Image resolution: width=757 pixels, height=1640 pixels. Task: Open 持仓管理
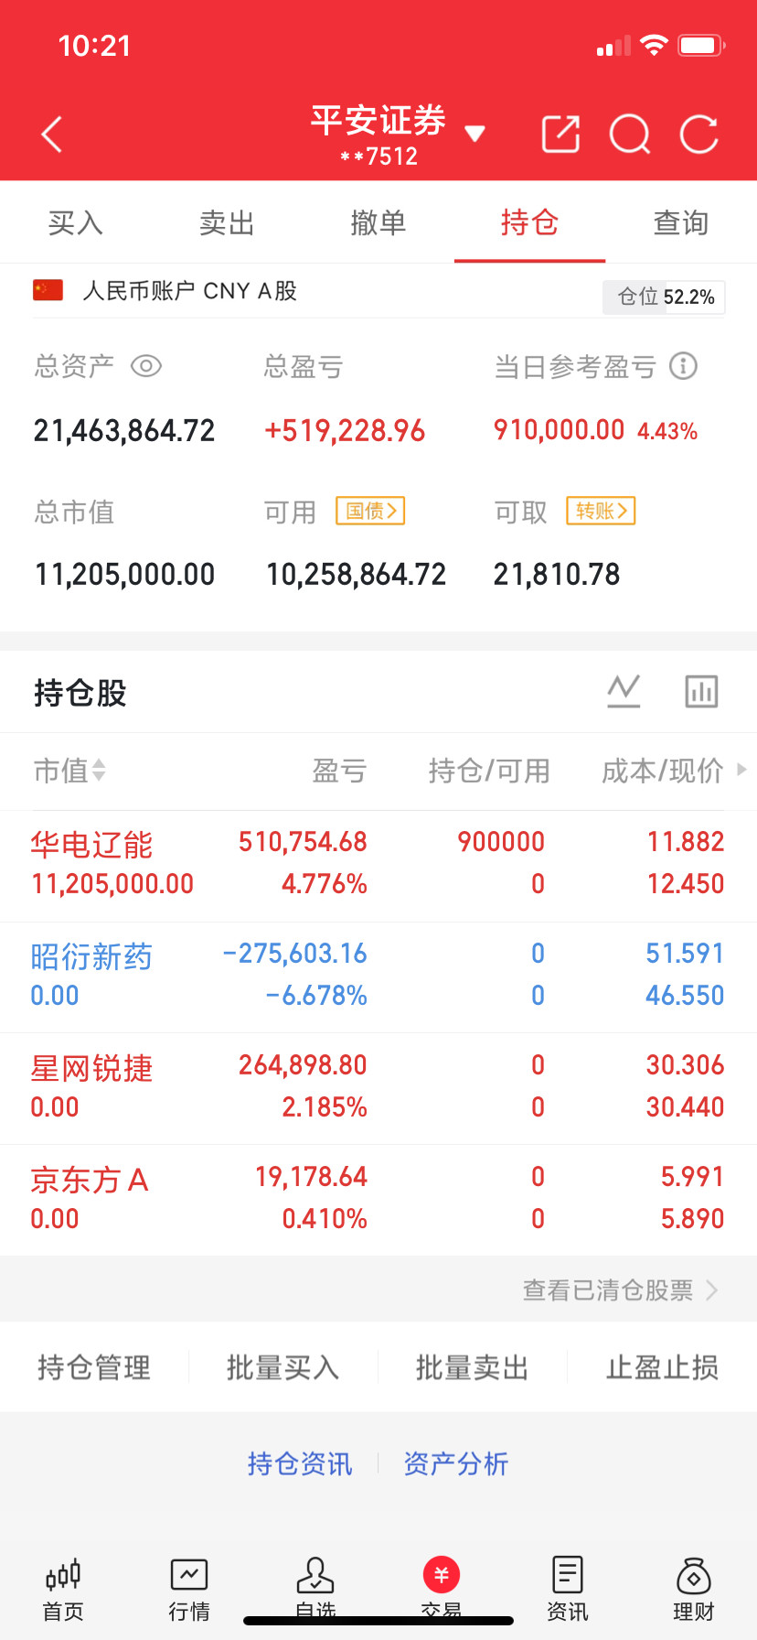point(94,1367)
